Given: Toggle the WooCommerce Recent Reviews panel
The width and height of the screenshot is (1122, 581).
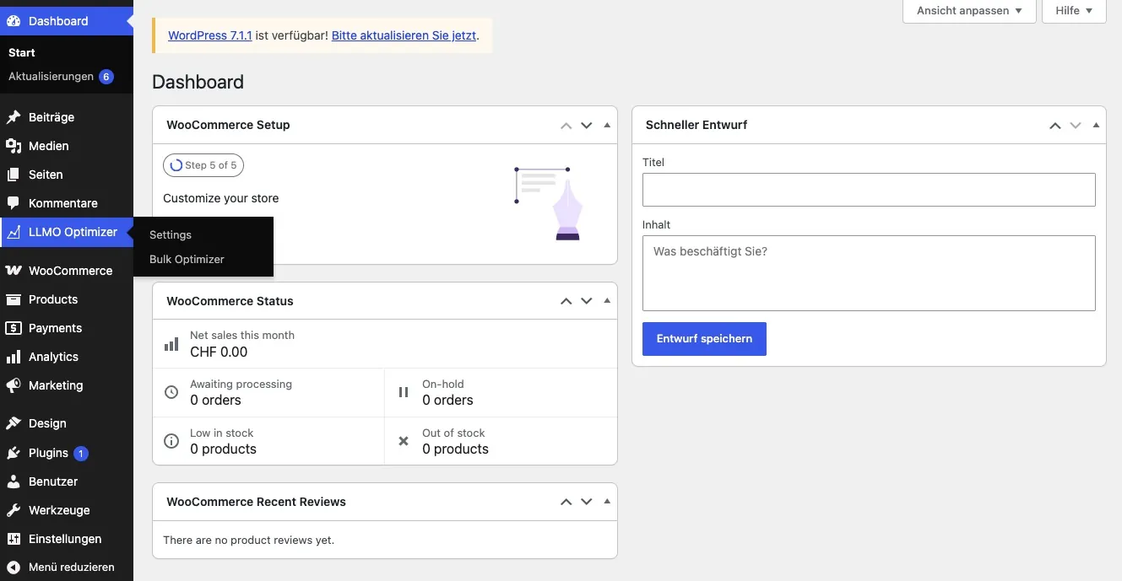Looking at the screenshot, I should click(x=607, y=502).
